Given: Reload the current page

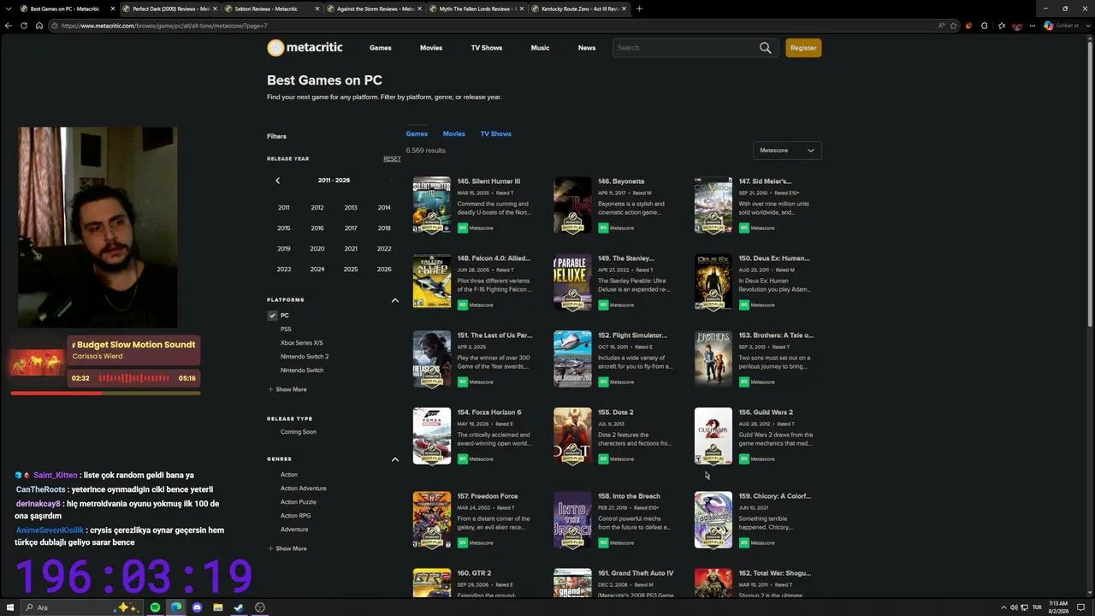Looking at the screenshot, I should tap(24, 26).
